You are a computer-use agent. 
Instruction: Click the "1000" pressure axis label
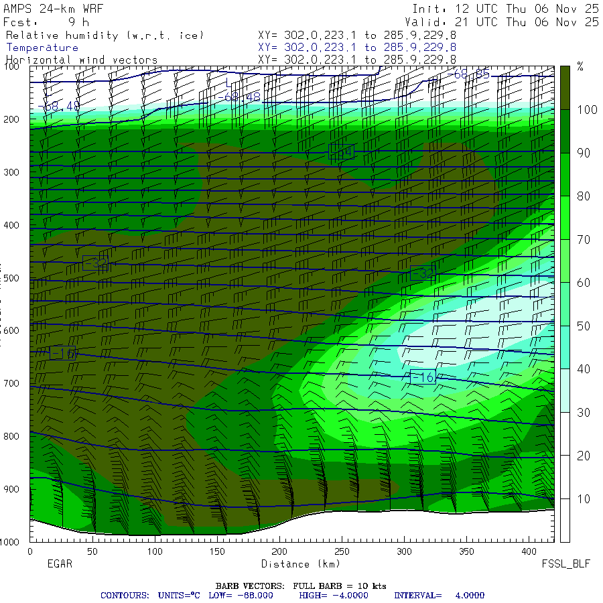point(9,542)
